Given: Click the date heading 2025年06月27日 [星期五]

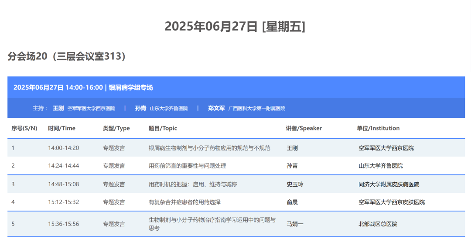Looking at the screenshot, I should 235,27.
